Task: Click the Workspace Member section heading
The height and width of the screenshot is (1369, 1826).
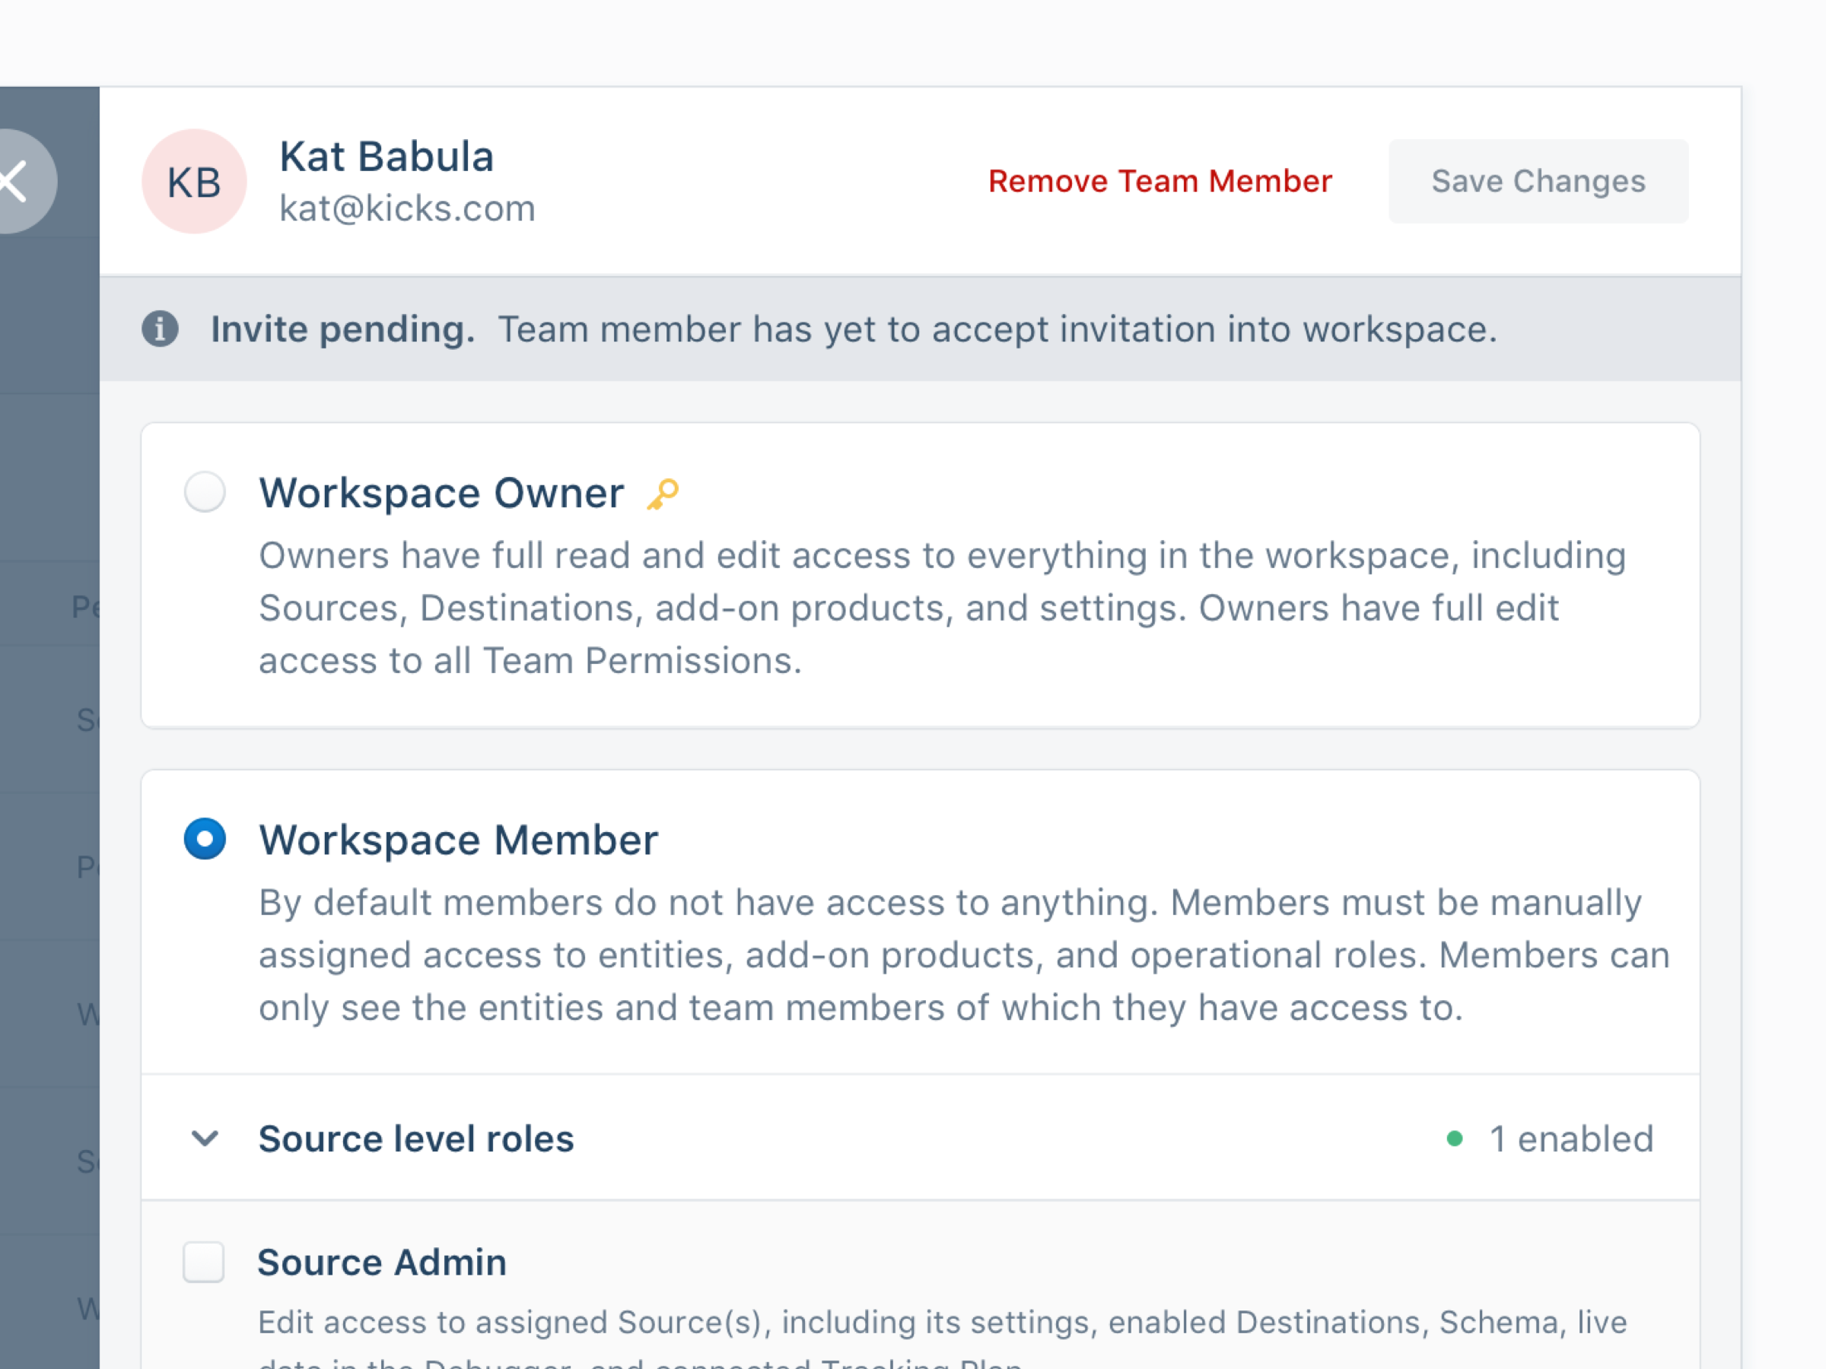Action: coord(458,840)
